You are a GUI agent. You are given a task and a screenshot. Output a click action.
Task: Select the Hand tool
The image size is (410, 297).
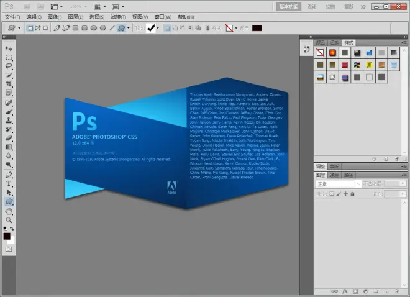tap(9, 211)
